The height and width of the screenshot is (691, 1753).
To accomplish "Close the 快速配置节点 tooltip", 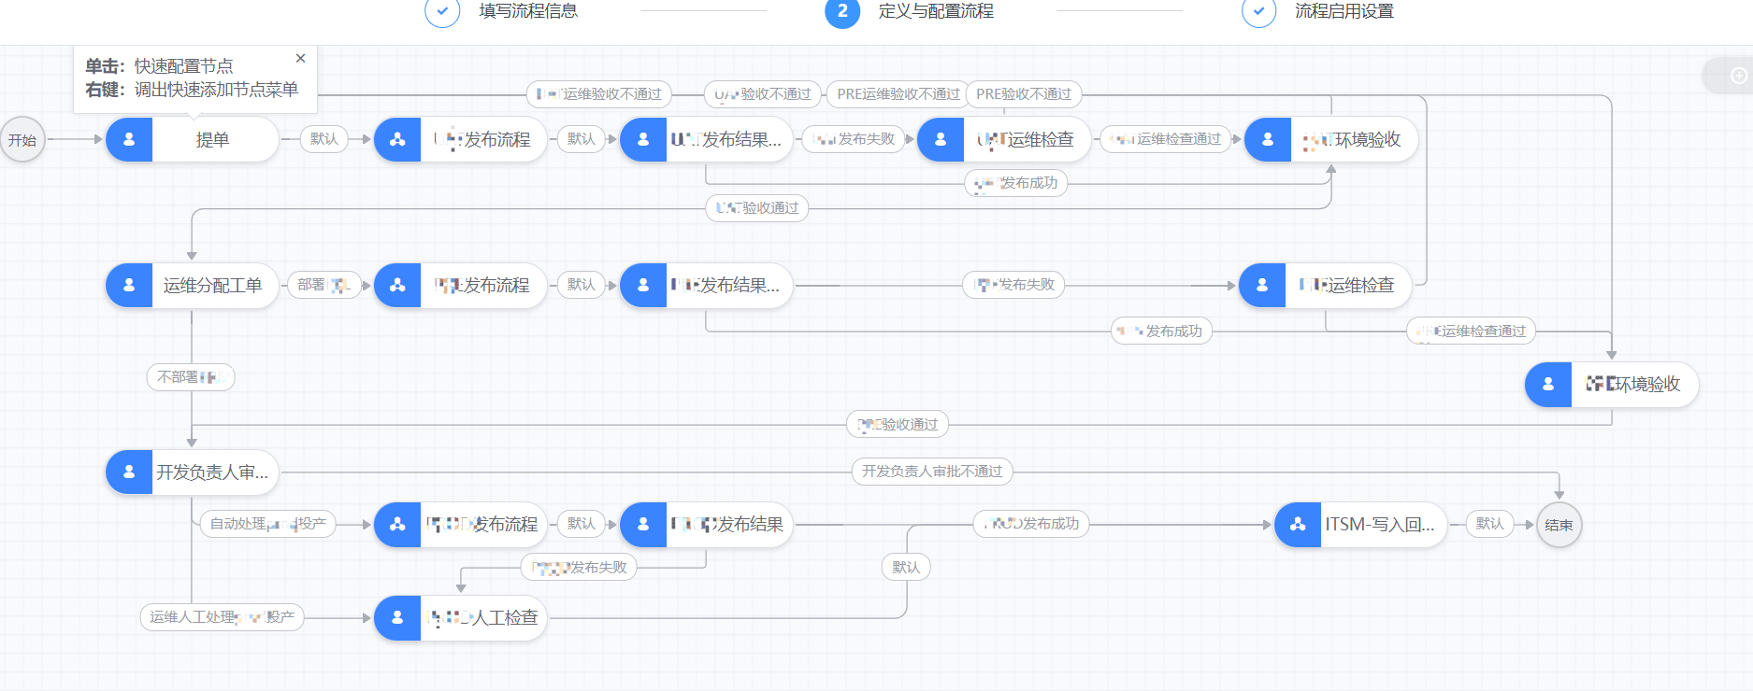I will 300,58.
